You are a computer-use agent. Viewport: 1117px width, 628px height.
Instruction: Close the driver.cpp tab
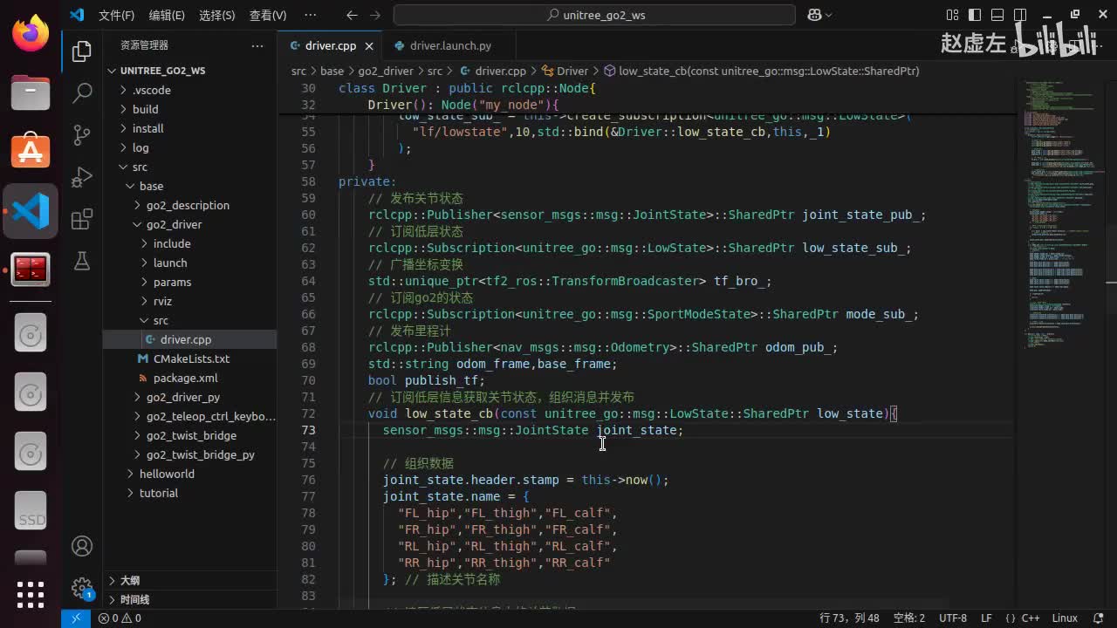coord(369,46)
